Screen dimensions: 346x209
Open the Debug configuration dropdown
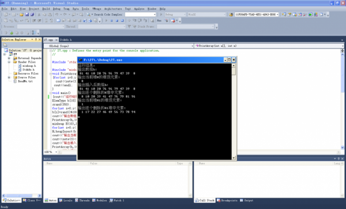[185, 14]
